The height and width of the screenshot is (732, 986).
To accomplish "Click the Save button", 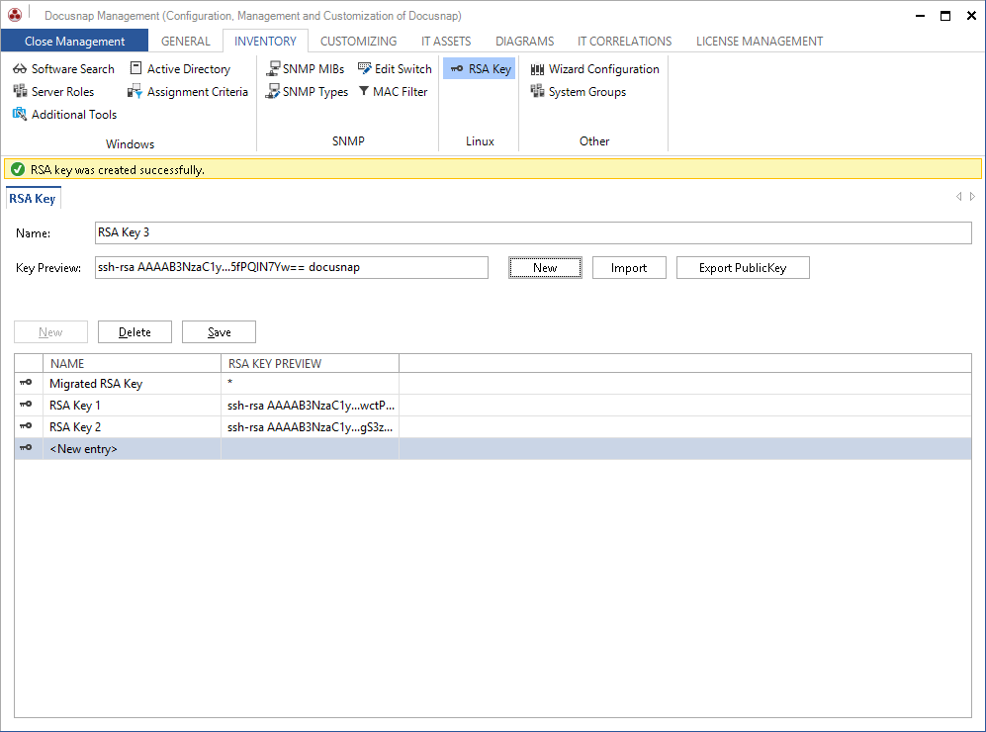I will pyautogui.click(x=219, y=332).
